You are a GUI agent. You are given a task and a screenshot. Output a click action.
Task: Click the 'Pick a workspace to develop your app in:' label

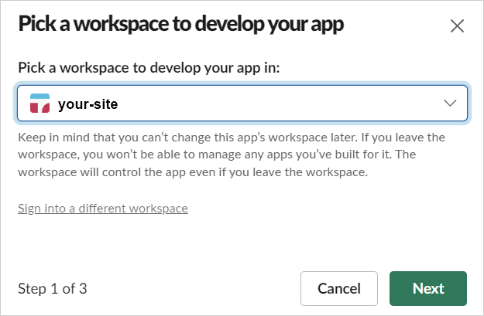(148, 67)
